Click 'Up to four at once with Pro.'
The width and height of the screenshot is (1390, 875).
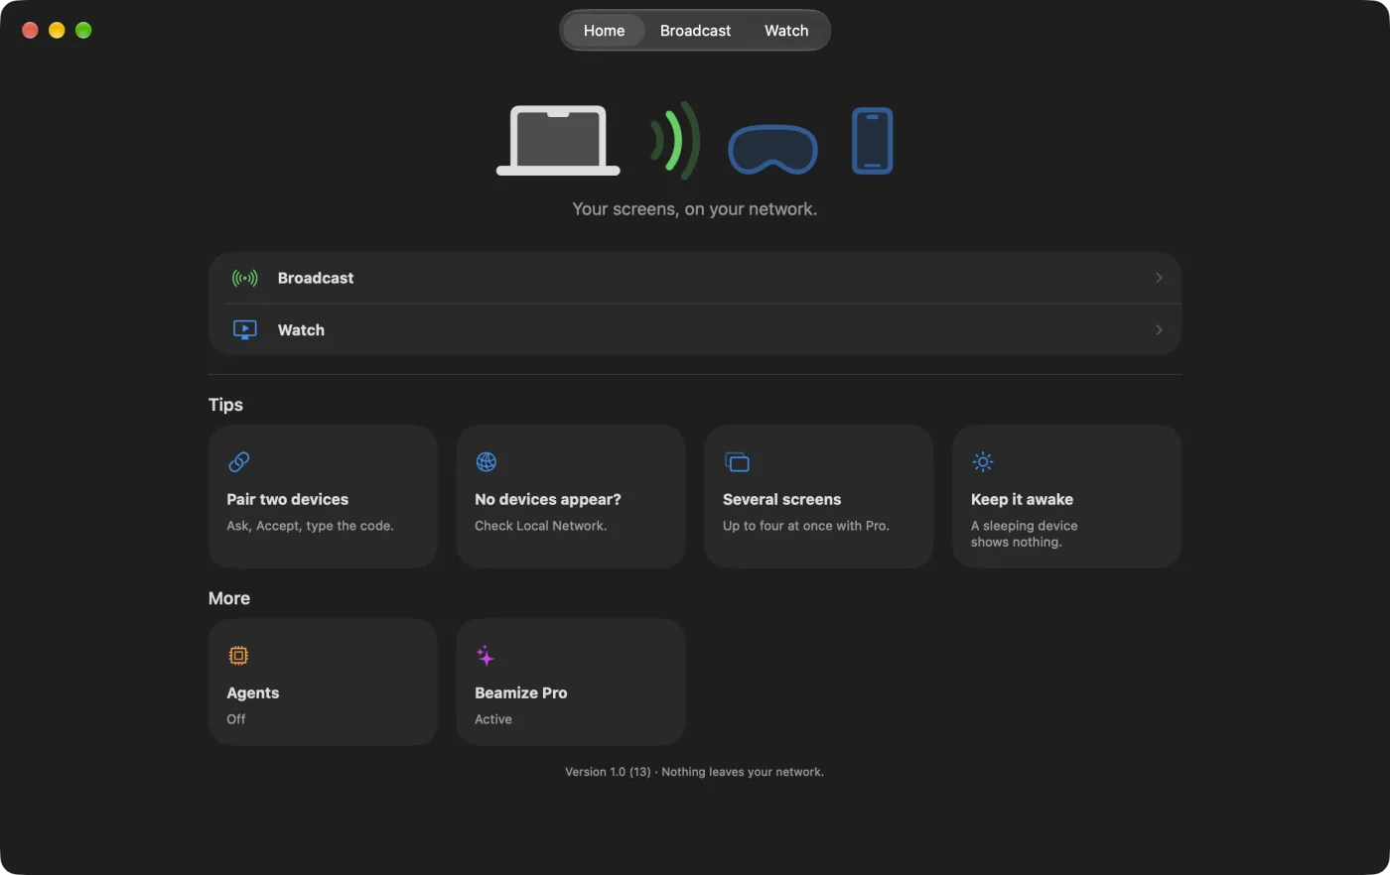click(x=806, y=526)
